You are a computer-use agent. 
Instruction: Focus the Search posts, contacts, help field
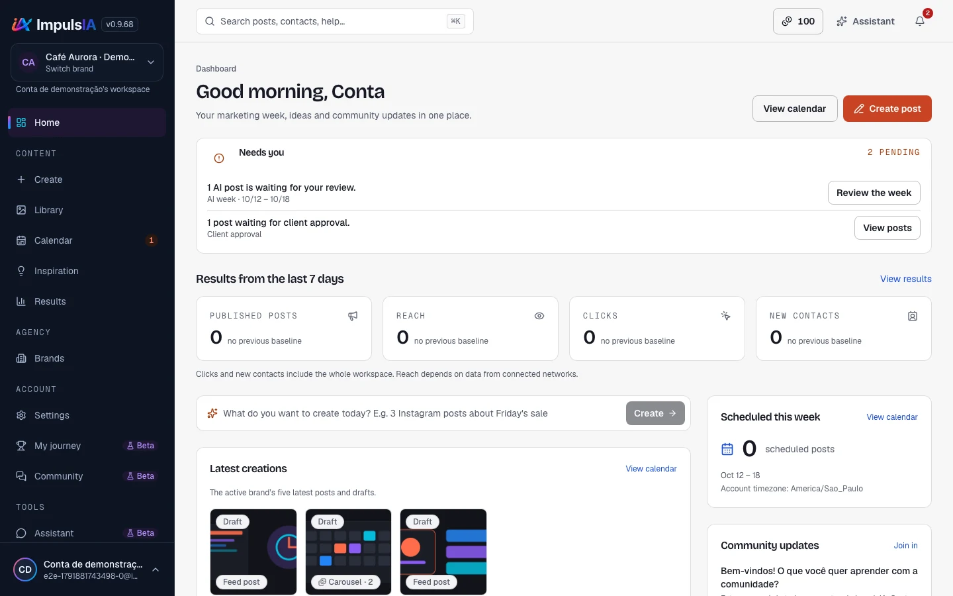335,21
